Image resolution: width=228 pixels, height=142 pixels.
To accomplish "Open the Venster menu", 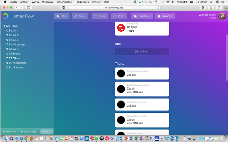I will pyautogui.click(x=96, y=2).
